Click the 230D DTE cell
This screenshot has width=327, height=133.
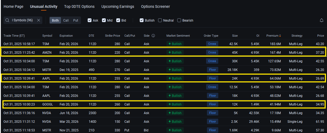click(93, 113)
